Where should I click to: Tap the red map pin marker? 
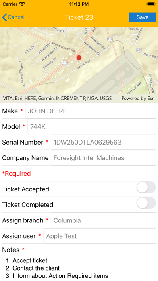click(79, 60)
